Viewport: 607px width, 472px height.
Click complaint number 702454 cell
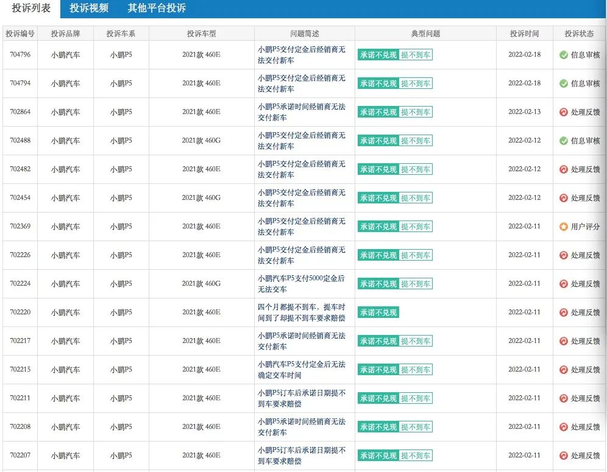pyautogui.click(x=20, y=198)
